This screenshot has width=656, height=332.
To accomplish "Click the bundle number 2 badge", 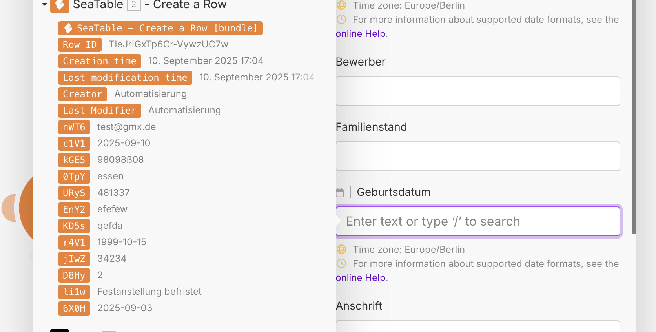I will tap(134, 5).
